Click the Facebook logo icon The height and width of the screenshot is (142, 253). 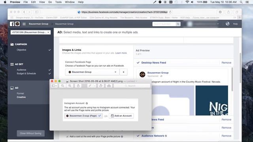point(12,24)
